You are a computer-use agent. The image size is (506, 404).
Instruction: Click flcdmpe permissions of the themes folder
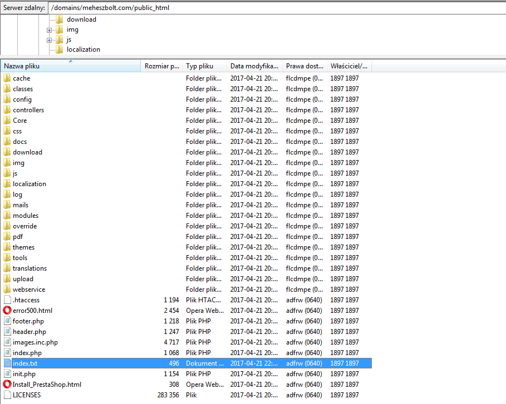pyautogui.click(x=304, y=247)
